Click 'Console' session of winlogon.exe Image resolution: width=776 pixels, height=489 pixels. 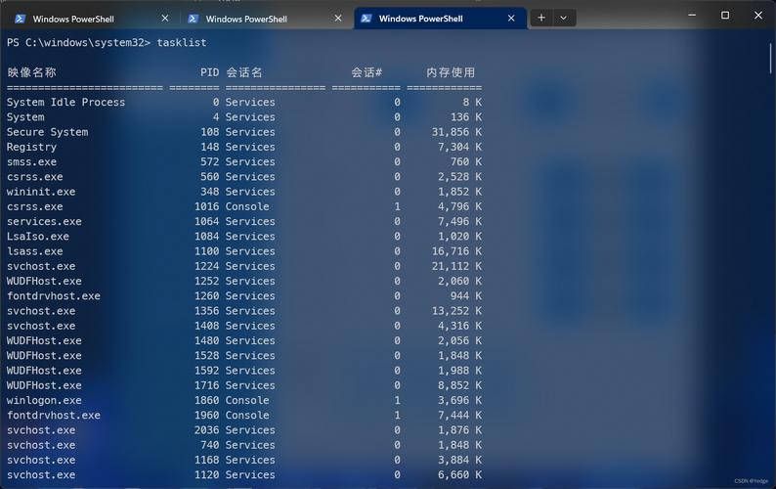(247, 400)
